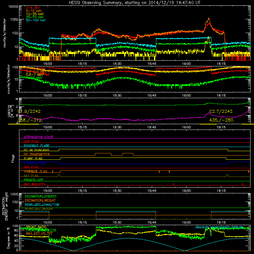Select the GAP_FLAG label
This screenshot has height=254, width=254.
click(x=31, y=141)
